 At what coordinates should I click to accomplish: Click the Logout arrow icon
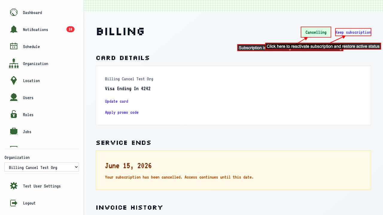[14, 203]
